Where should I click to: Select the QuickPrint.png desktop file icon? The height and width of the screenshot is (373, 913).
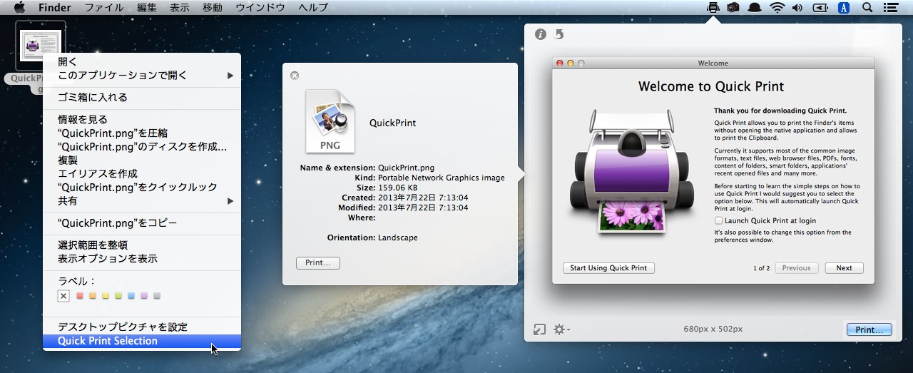(41, 47)
